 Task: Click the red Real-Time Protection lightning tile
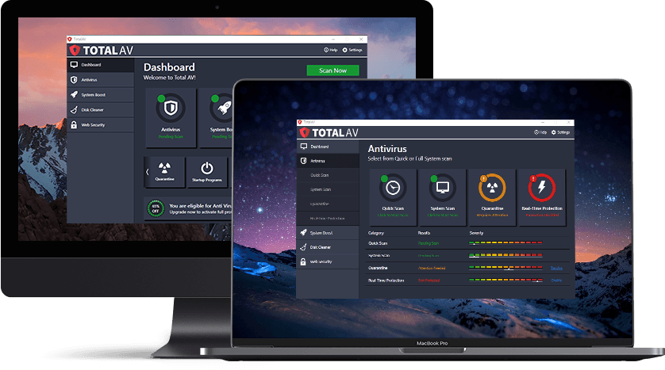tap(541, 193)
